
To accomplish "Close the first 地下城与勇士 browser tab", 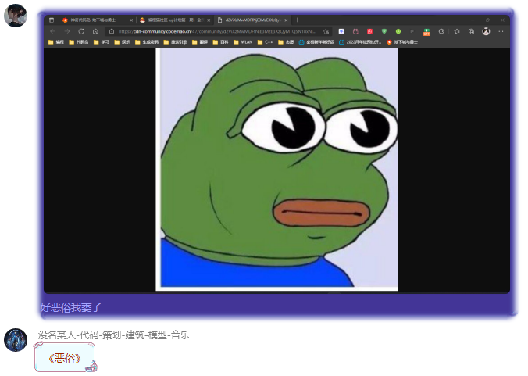I will pos(131,20).
